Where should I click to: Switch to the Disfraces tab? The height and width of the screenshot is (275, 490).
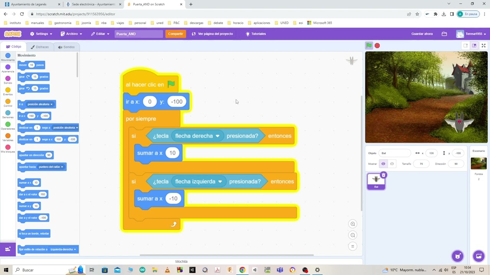tap(40, 47)
